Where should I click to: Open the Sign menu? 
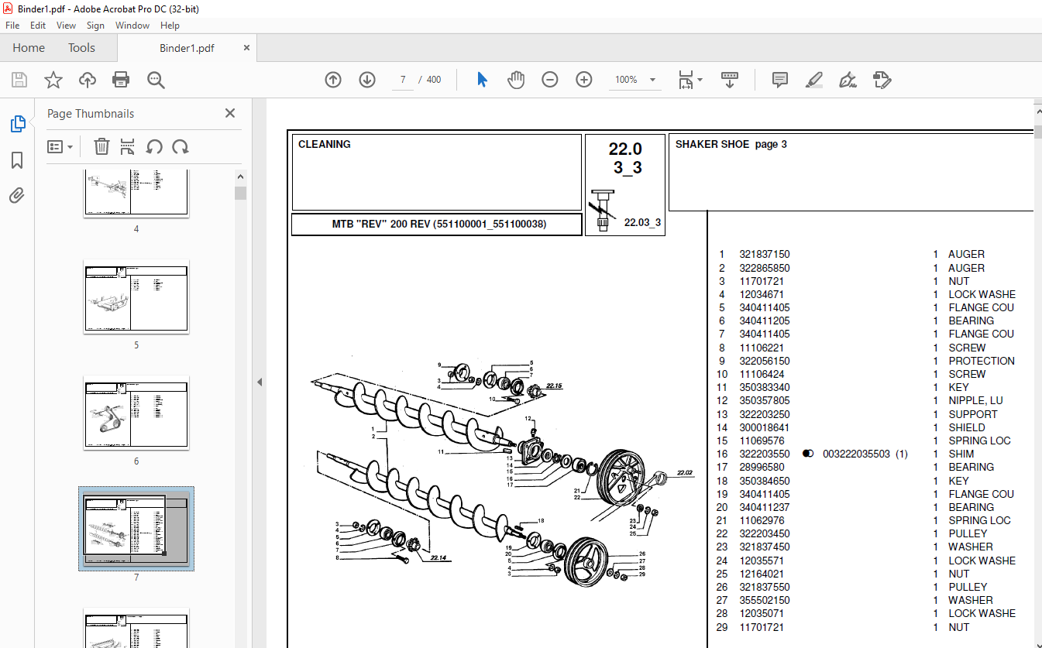(95, 26)
